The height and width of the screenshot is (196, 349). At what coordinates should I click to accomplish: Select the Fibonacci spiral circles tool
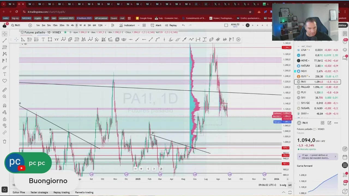click(x=117, y=39)
